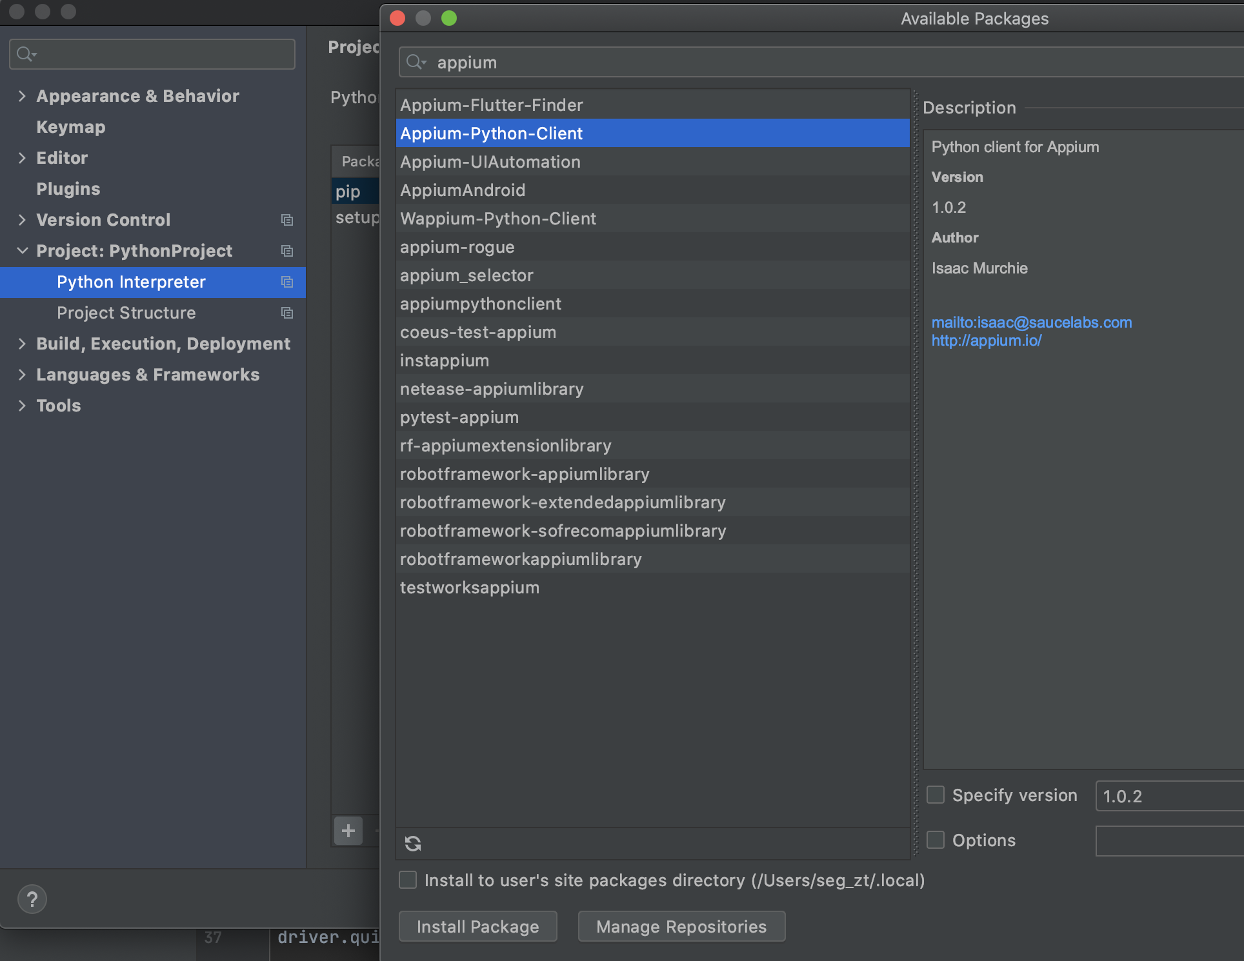This screenshot has width=1244, height=961.
Task: Expand Appearance & Behavior section
Action: (22, 96)
